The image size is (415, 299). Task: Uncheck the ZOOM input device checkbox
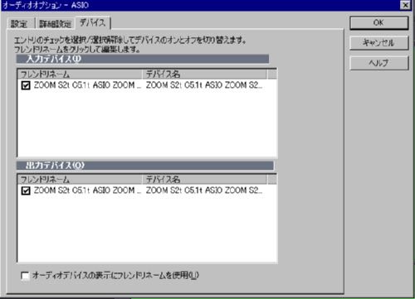26,85
